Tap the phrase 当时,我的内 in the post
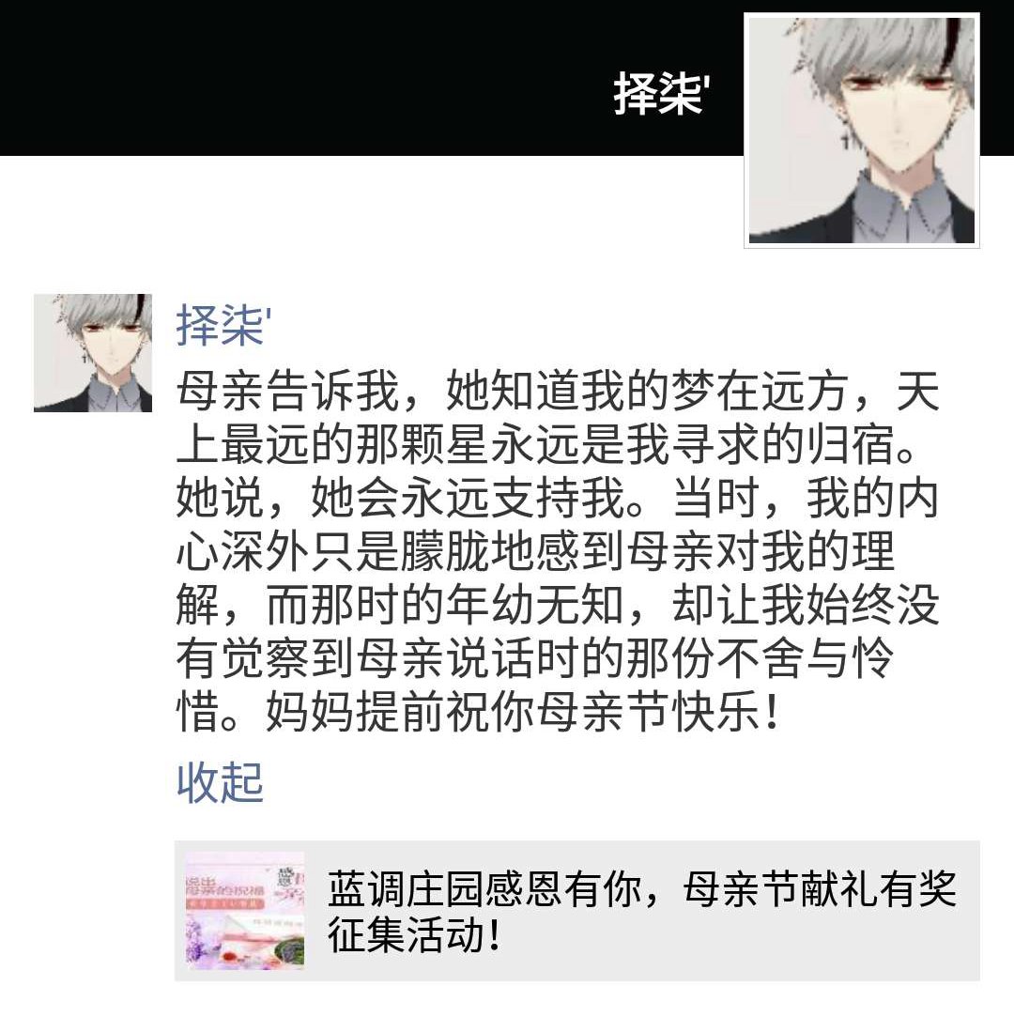The width and height of the screenshot is (1014, 1017). (807, 498)
